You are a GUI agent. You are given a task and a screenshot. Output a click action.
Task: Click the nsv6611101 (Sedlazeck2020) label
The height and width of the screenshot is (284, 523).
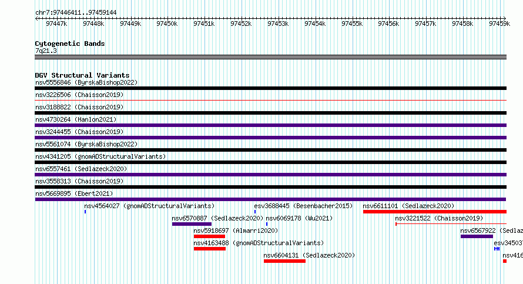pyautogui.click(x=408, y=206)
